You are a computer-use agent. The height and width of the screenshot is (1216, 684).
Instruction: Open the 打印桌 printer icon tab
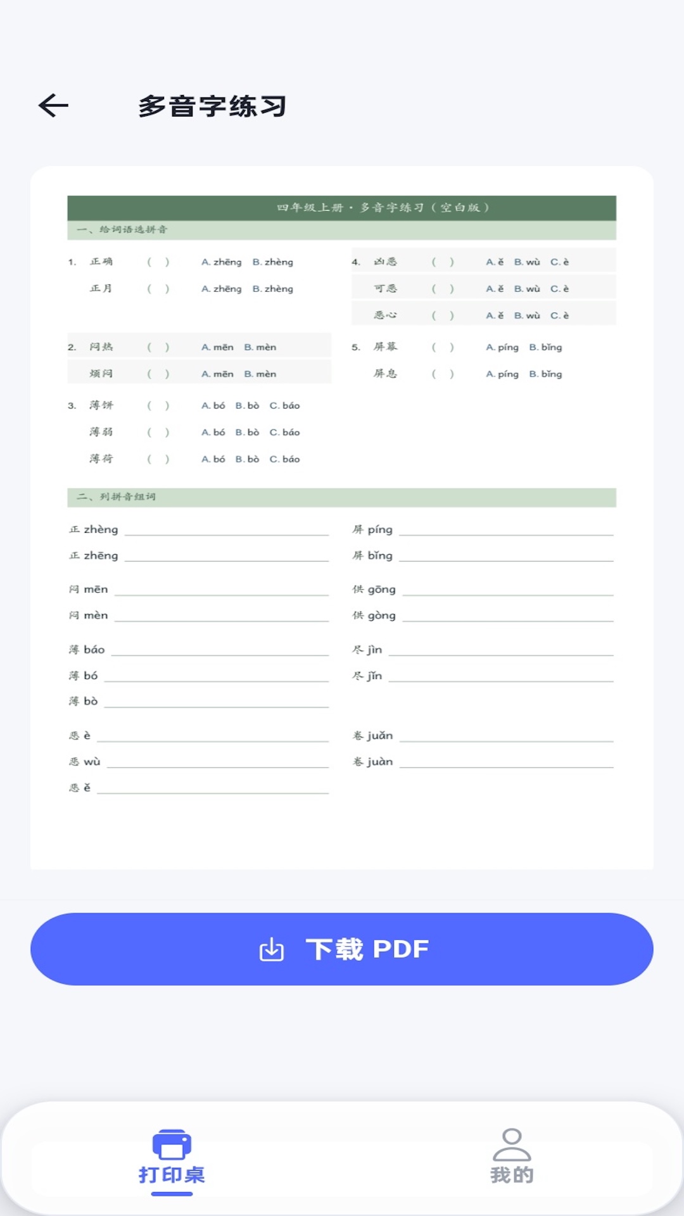[172, 1145]
